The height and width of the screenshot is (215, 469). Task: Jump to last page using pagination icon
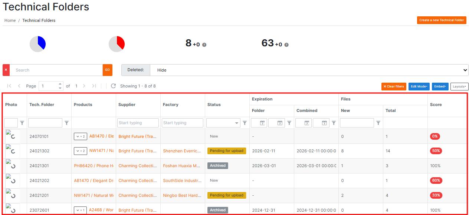click(94, 86)
